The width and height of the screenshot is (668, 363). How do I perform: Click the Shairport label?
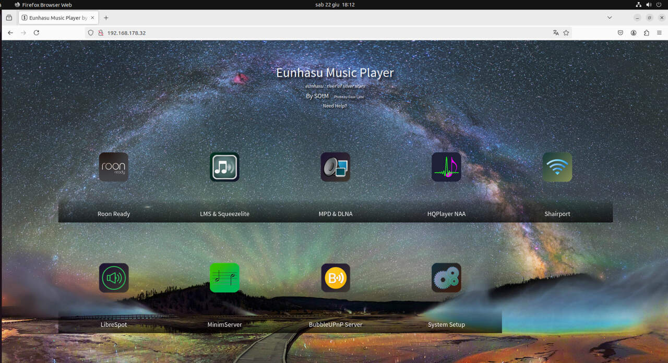point(557,214)
